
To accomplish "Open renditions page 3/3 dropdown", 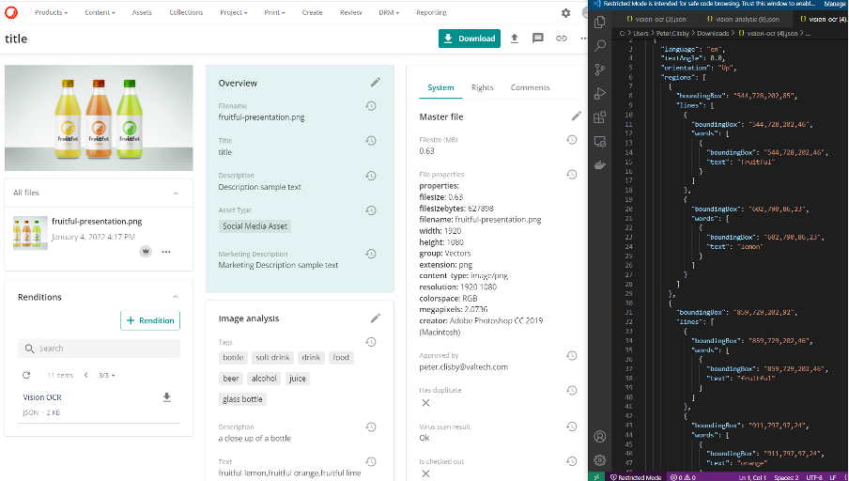I will pos(107,376).
